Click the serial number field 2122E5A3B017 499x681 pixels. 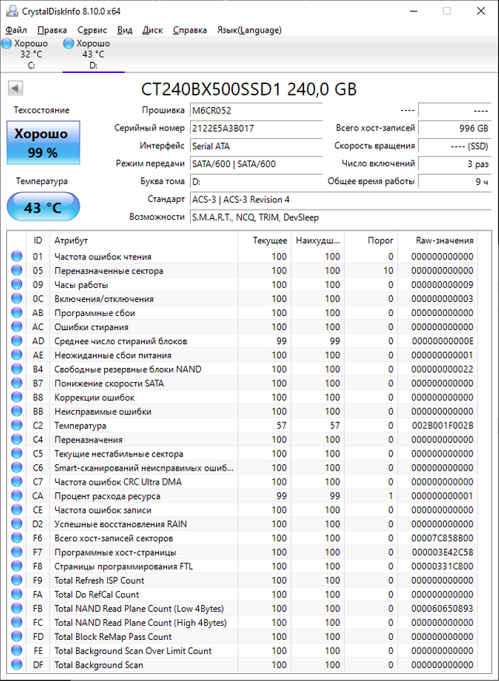256,128
